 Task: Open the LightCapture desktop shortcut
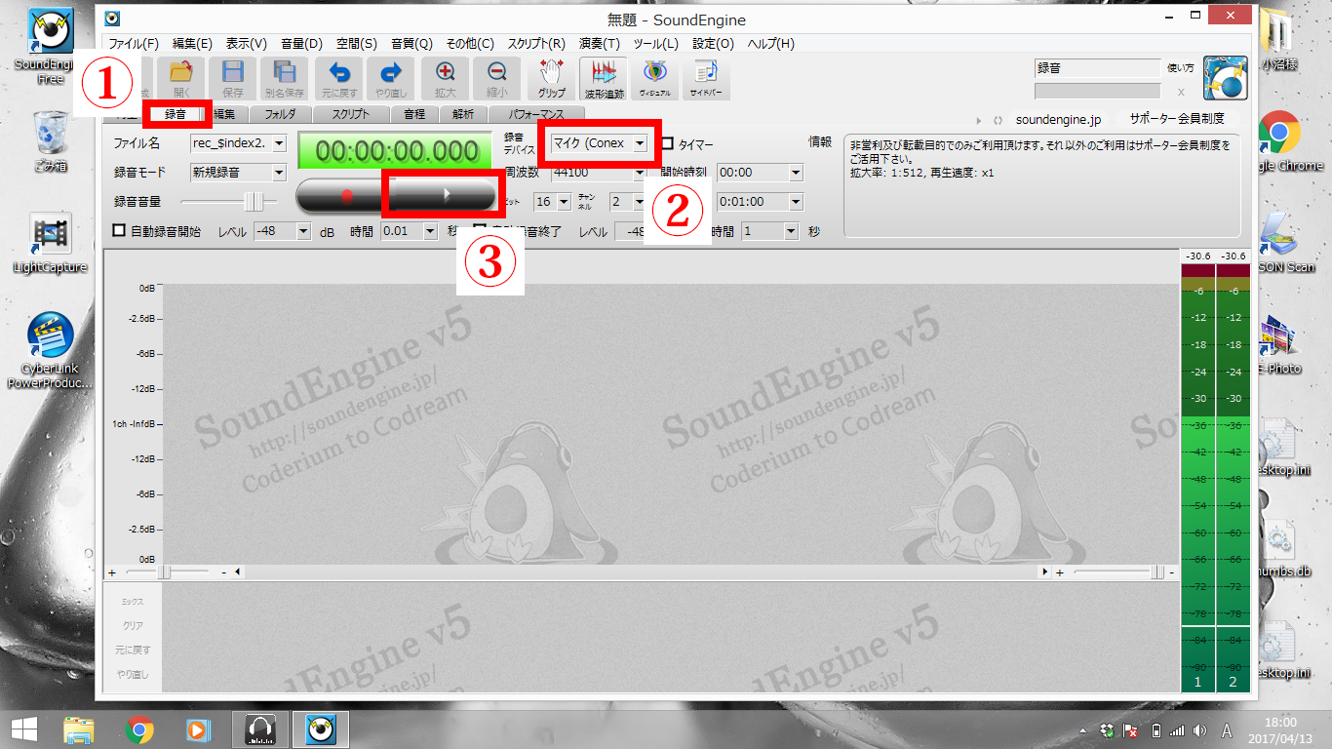point(50,244)
